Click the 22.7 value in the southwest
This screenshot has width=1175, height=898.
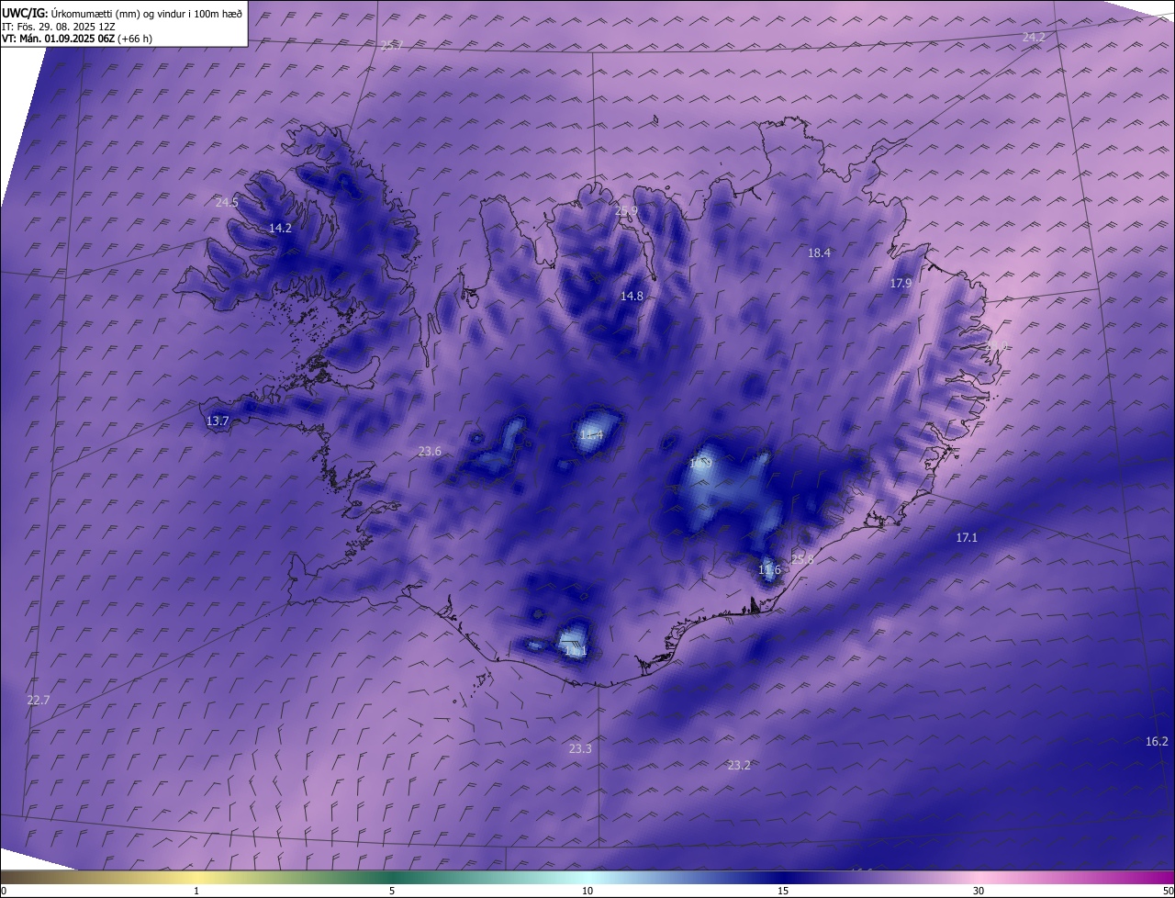(x=39, y=700)
